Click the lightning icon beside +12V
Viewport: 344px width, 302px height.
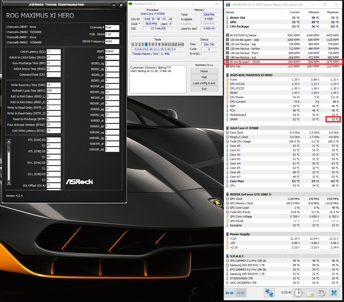click(x=227, y=239)
